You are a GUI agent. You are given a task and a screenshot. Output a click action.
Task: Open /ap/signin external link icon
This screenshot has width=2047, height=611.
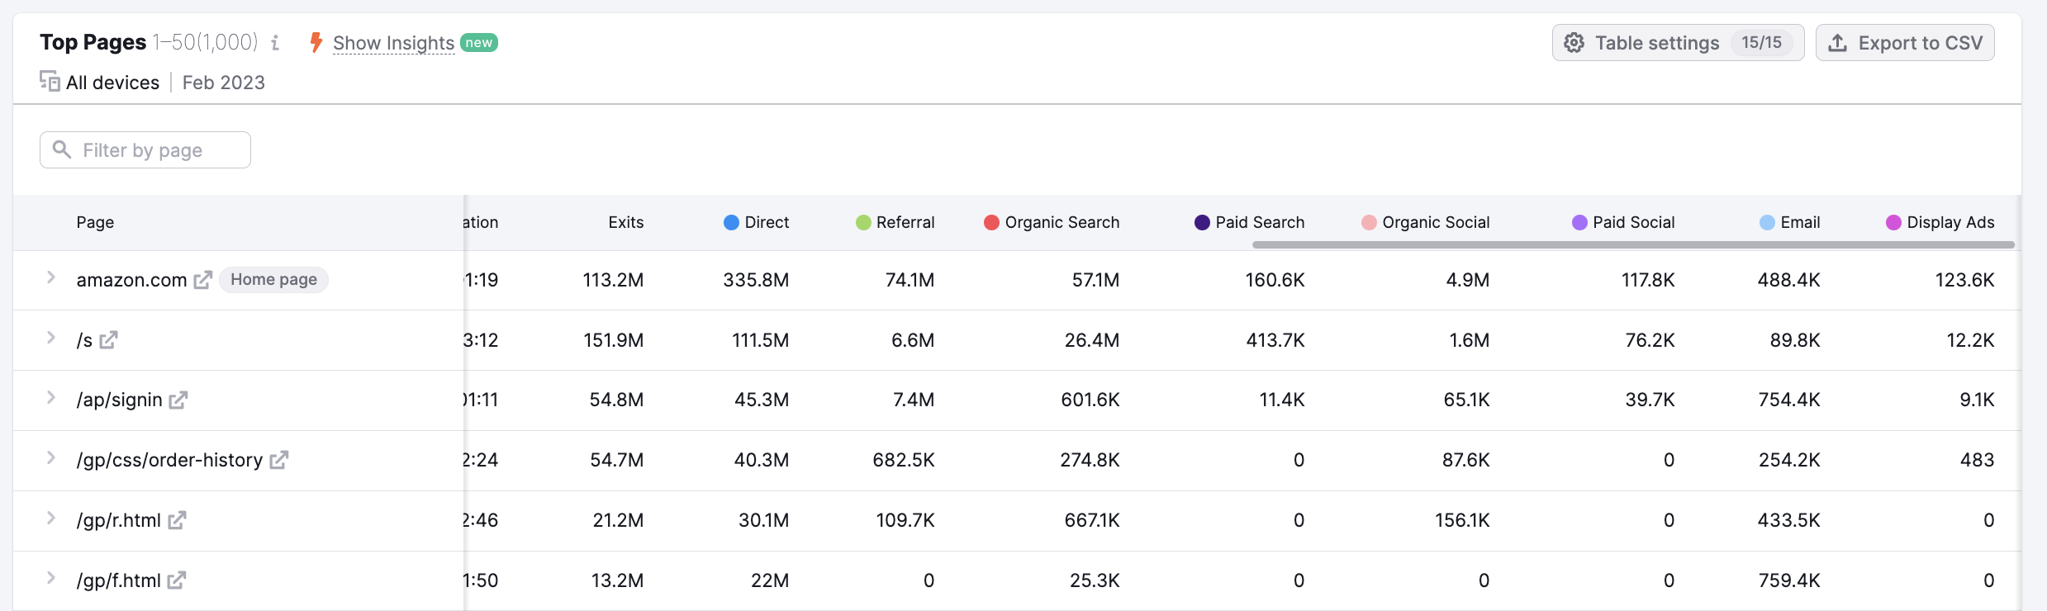[x=178, y=400]
